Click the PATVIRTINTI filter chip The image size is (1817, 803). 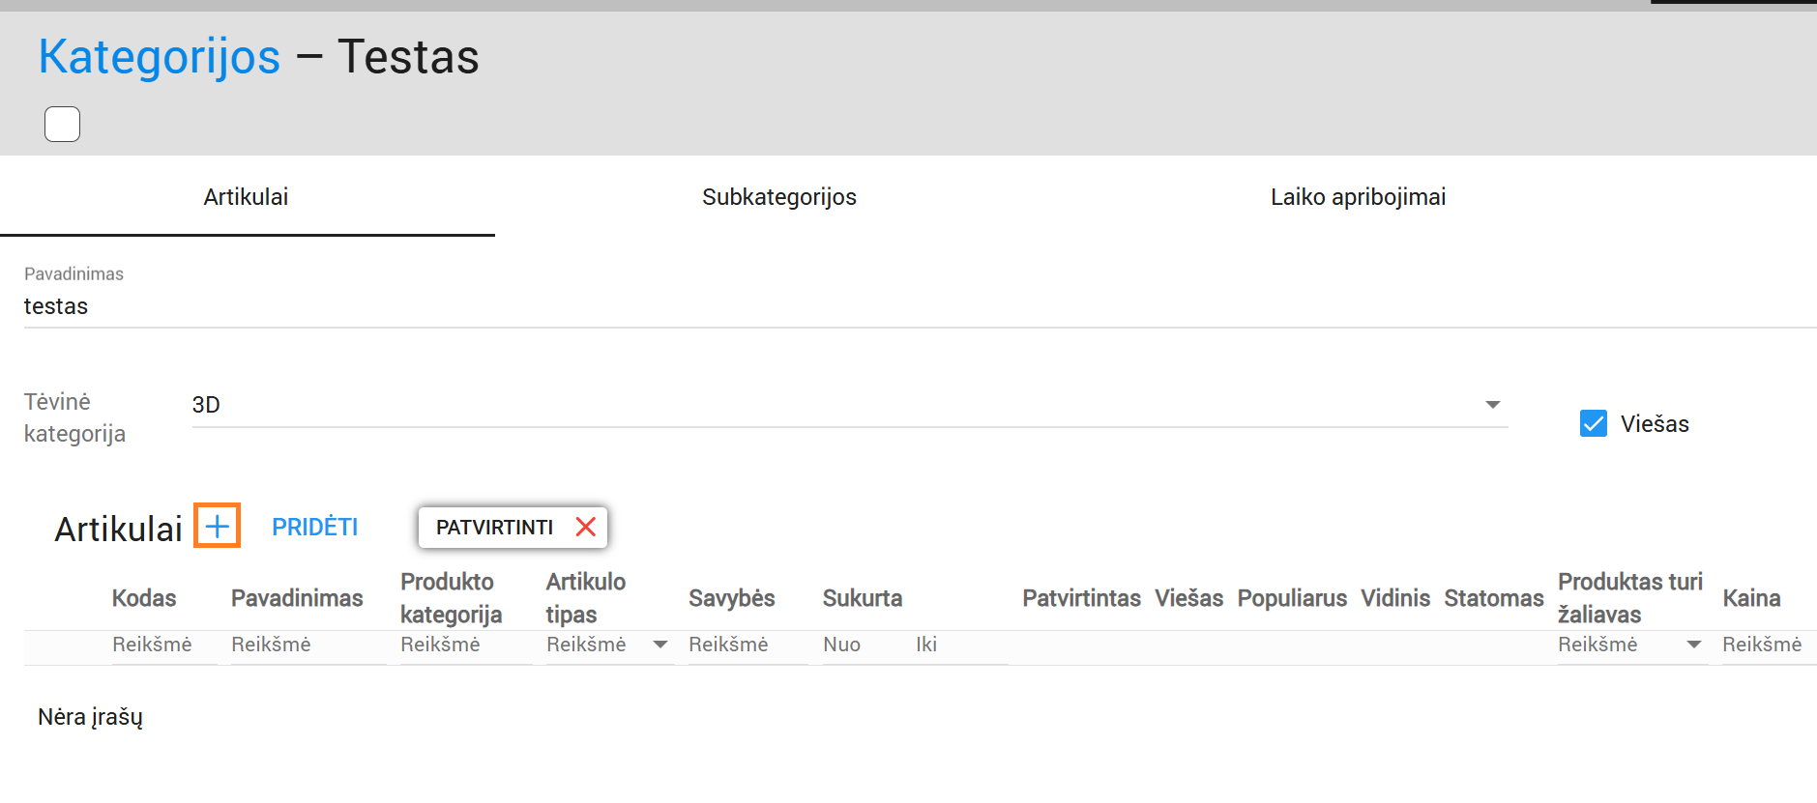click(494, 527)
